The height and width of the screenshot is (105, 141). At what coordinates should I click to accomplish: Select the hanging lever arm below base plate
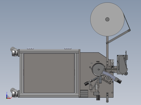coord(107,97)
